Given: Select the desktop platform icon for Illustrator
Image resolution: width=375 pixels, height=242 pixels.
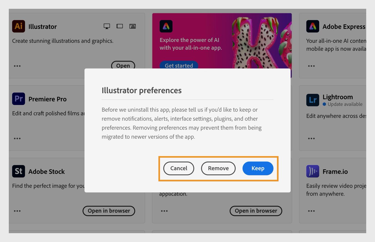Looking at the screenshot, I should pos(107,26).
